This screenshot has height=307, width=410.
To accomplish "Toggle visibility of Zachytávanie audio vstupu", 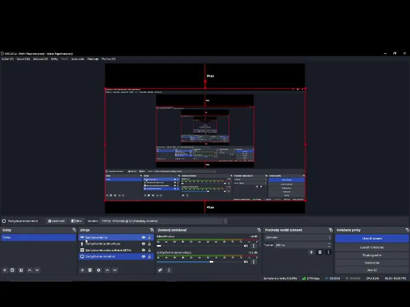I will [143, 243].
